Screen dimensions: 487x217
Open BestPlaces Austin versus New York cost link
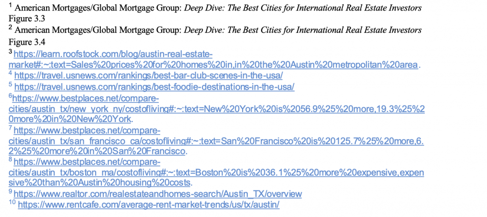[86, 98]
